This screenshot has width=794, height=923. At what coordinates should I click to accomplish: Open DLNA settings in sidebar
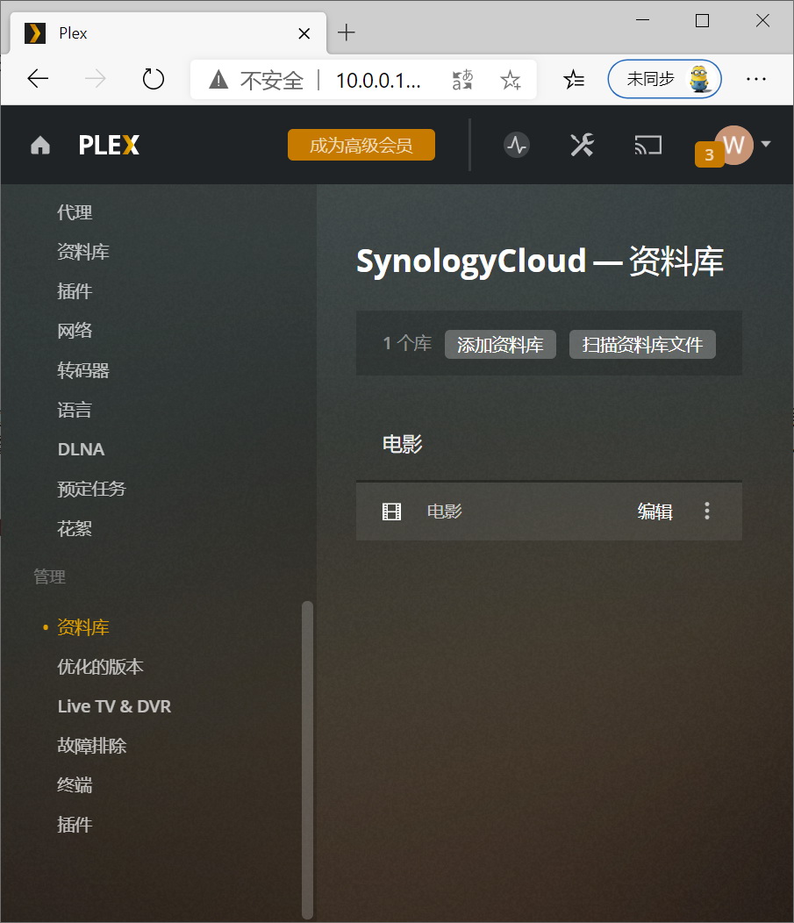[x=82, y=449]
